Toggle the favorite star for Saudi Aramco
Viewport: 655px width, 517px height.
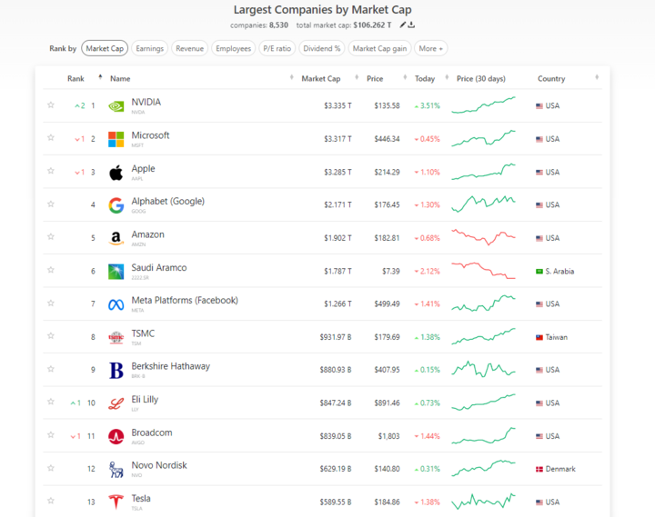coord(51,271)
